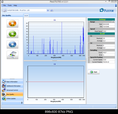118x114 pixels.
Task: Select the Disc Quality navigation item
Action: tap(12, 94)
